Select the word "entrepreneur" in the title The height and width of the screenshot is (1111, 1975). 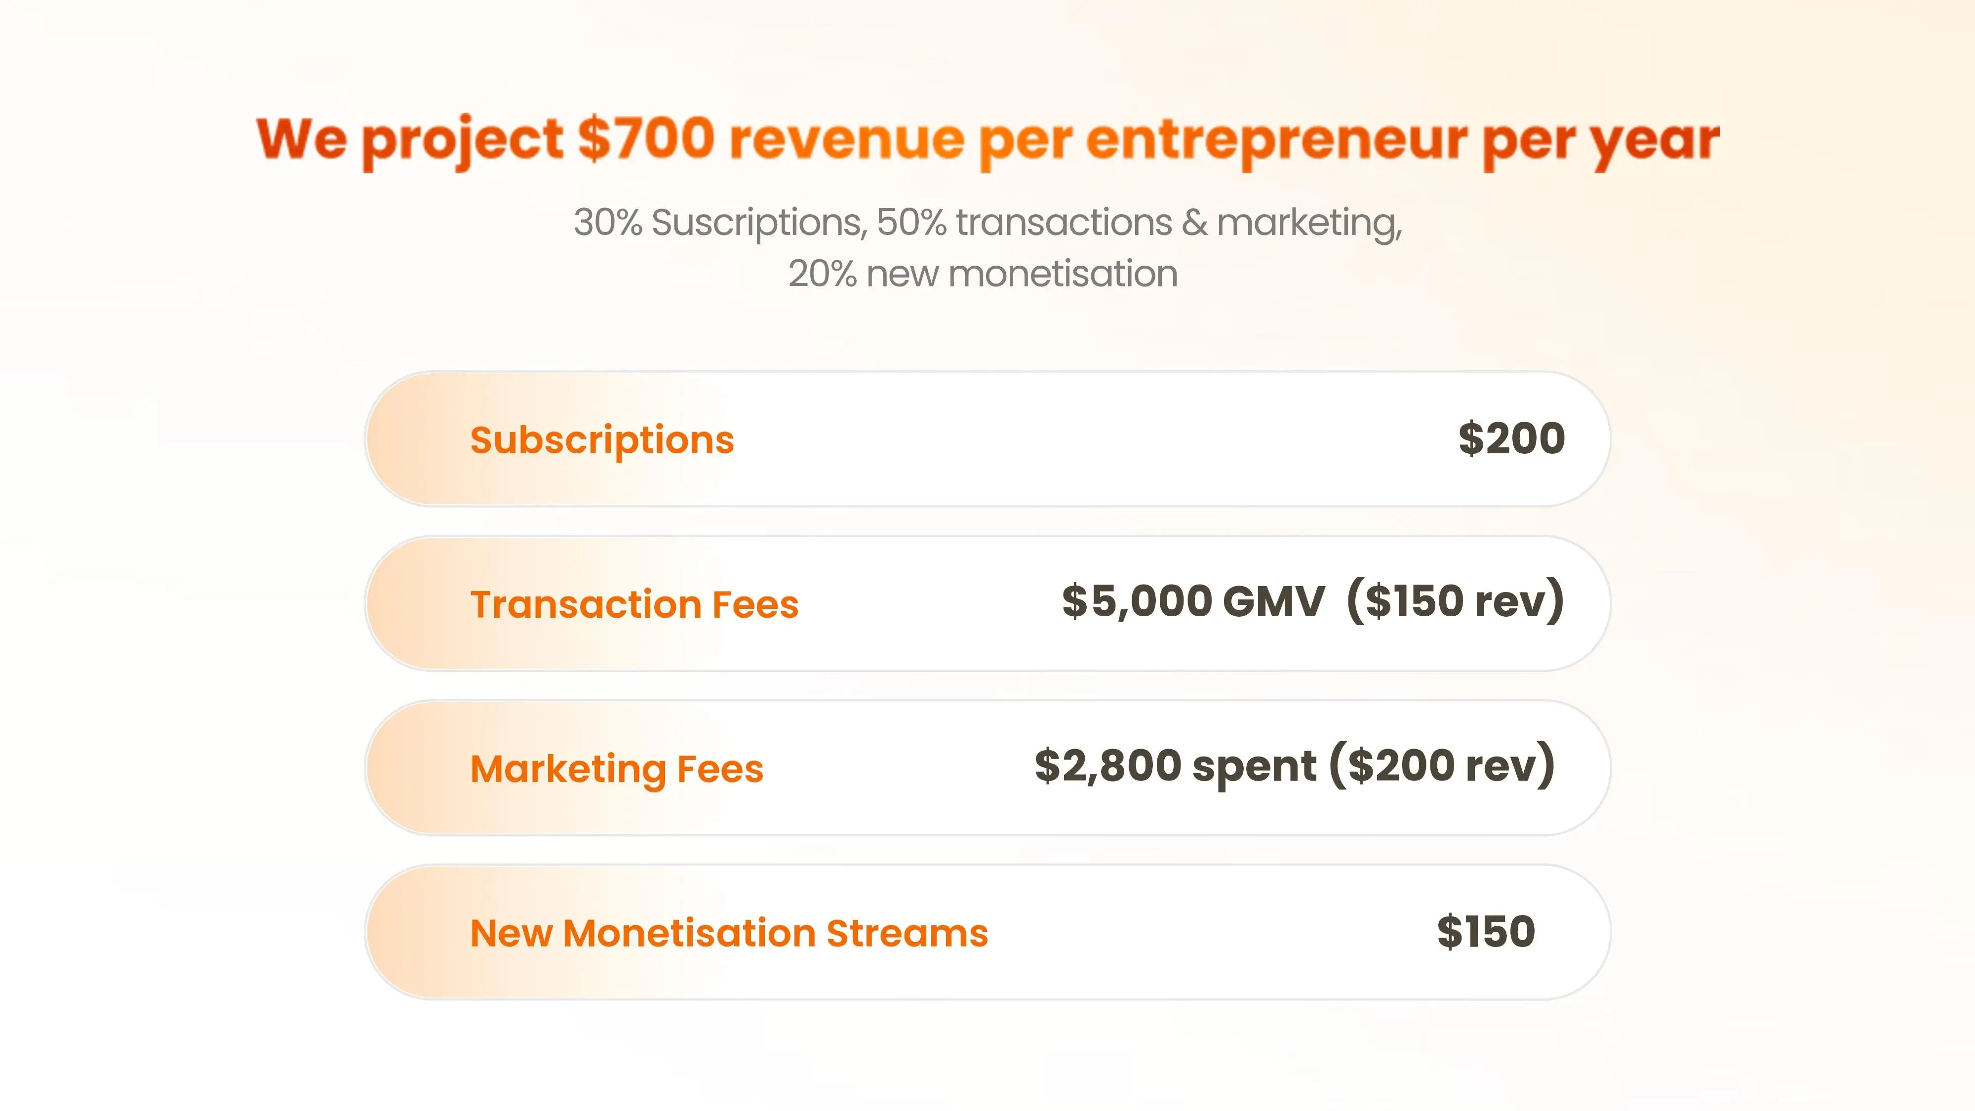pyautogui.click(x=1276, y=141)
